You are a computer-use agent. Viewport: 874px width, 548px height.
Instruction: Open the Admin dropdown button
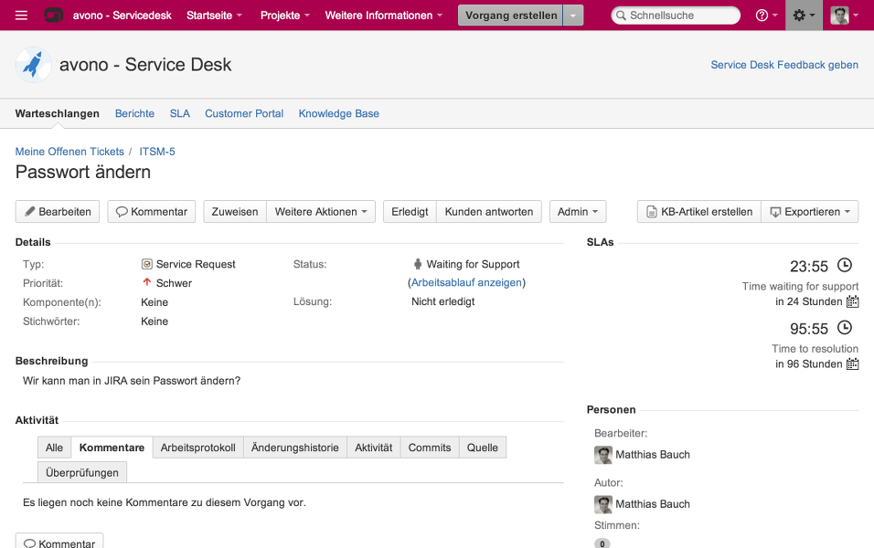pos(577,212)
